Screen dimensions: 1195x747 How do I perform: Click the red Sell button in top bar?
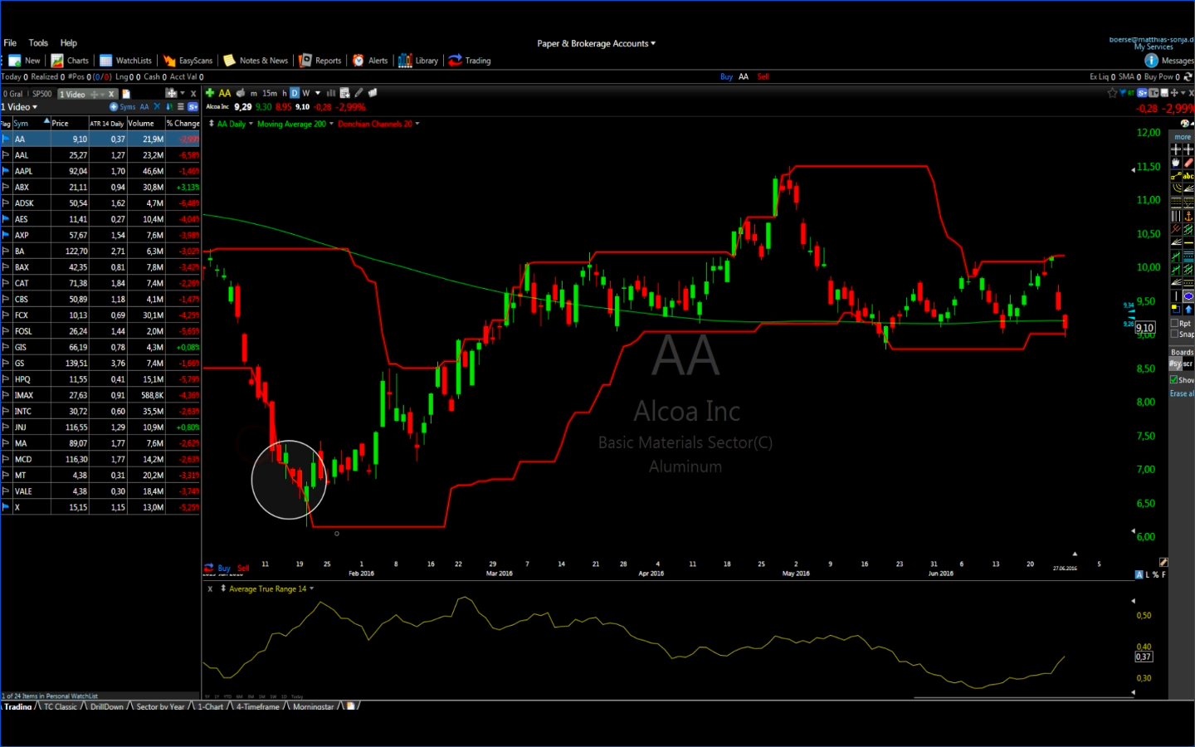763,76
